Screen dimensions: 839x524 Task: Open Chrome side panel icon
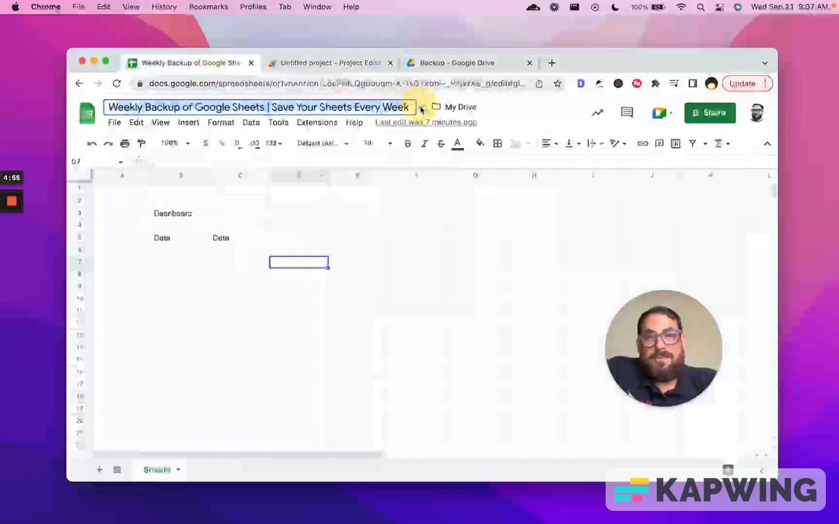(x=692, y=83)
